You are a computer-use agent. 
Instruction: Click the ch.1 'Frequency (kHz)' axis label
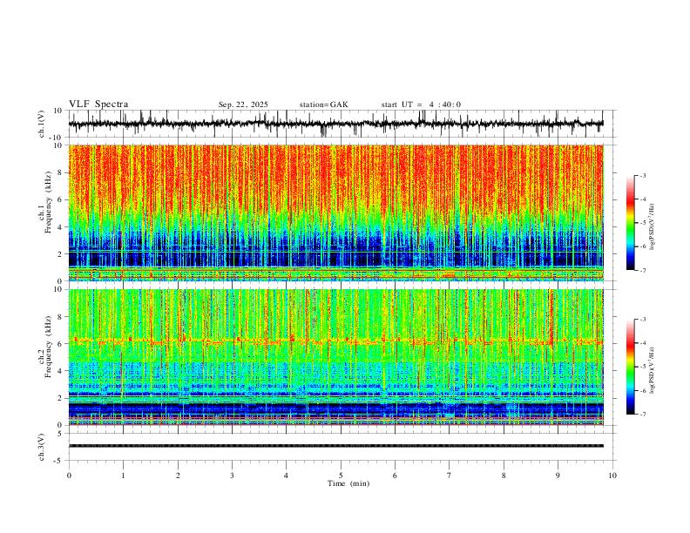coord(48,202)
